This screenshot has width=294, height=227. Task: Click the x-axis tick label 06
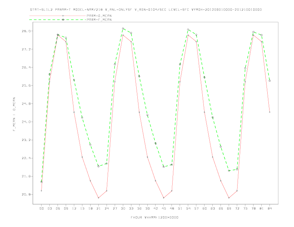pos(58,208)
